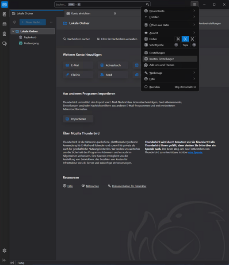Open the Mitmachen link
The width and height of the screenshot is (229, 265).
(90, 186)
